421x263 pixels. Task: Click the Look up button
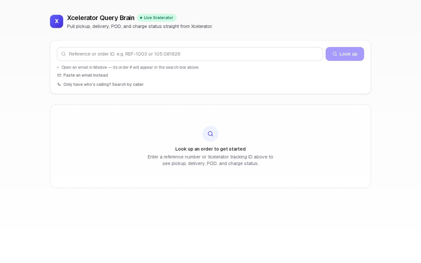point(345,54)
